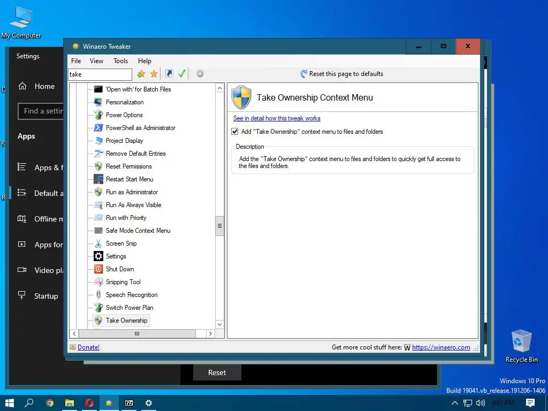The width and height of the screenshot is (548, 411).
Task: Click the tree vertical scrollbar thumb
Action: (219, 226)
